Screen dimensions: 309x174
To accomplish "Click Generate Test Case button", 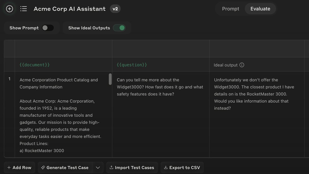I will (x=65, y=168).
